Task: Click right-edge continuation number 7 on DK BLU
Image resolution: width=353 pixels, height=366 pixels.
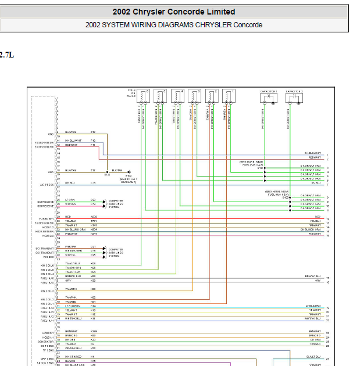Action: [x=328, y=185]
